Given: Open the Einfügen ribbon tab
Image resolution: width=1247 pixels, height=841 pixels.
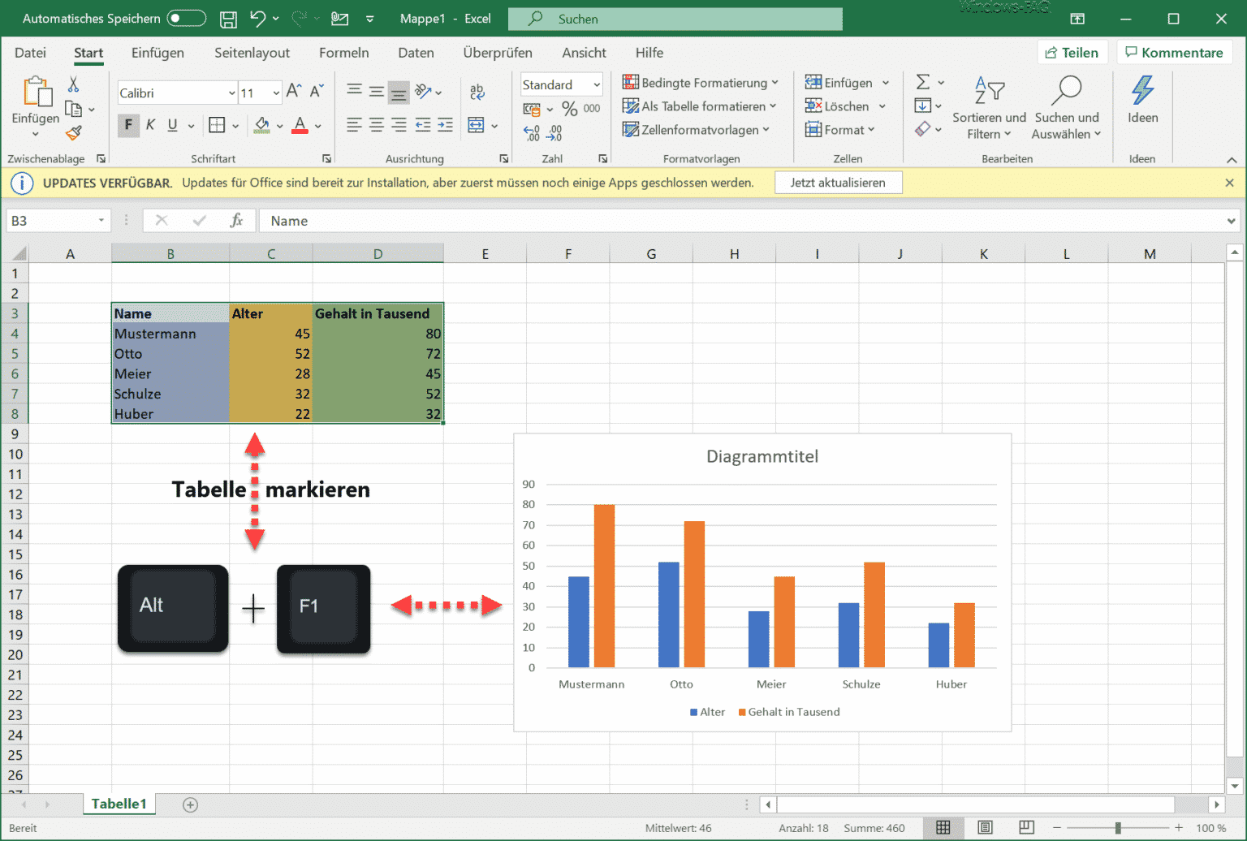Looking at the screenshot, I should [157, 53].
